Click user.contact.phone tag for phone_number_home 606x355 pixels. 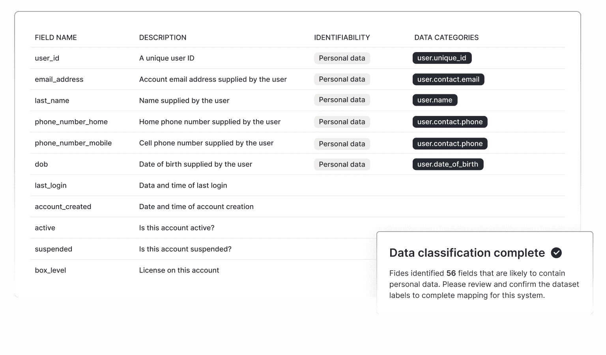coord(450,122)
